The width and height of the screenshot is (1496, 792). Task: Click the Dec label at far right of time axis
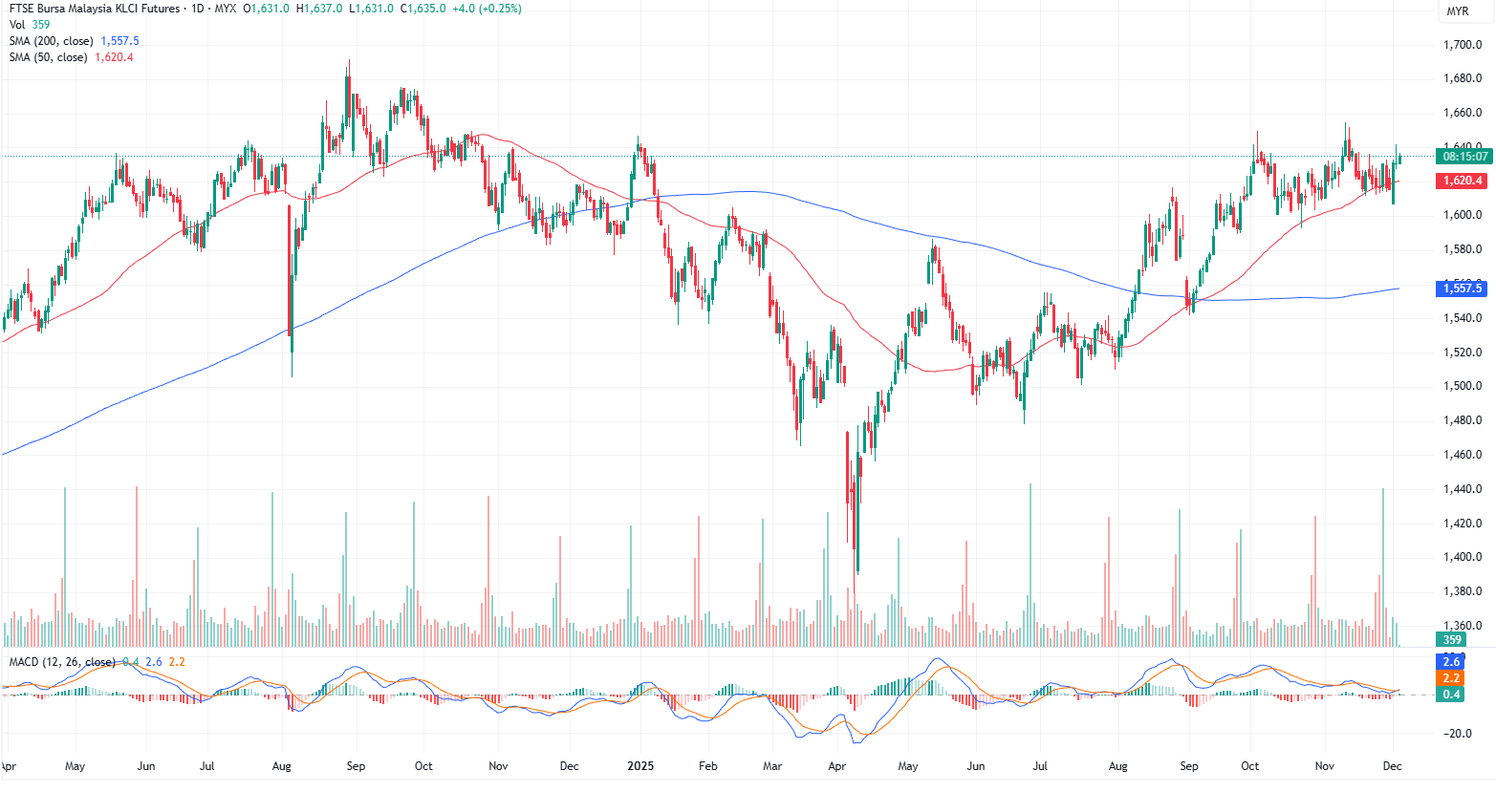(1392, 766)
